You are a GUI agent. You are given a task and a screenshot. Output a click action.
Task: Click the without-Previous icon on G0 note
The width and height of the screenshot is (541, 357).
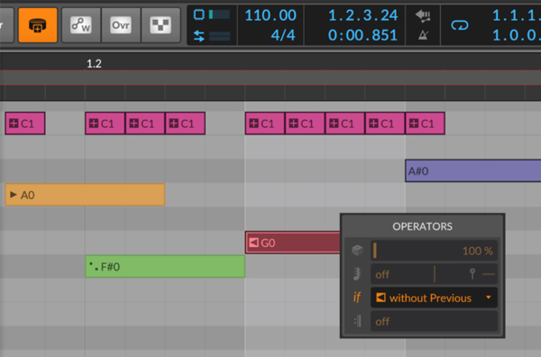(x=253, y=243)
